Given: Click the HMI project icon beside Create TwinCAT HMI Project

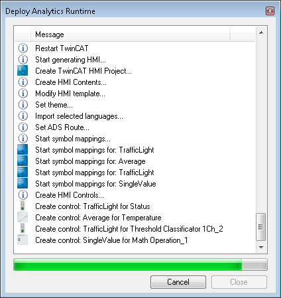Looking at the screenshot, I should coord(23,71).
